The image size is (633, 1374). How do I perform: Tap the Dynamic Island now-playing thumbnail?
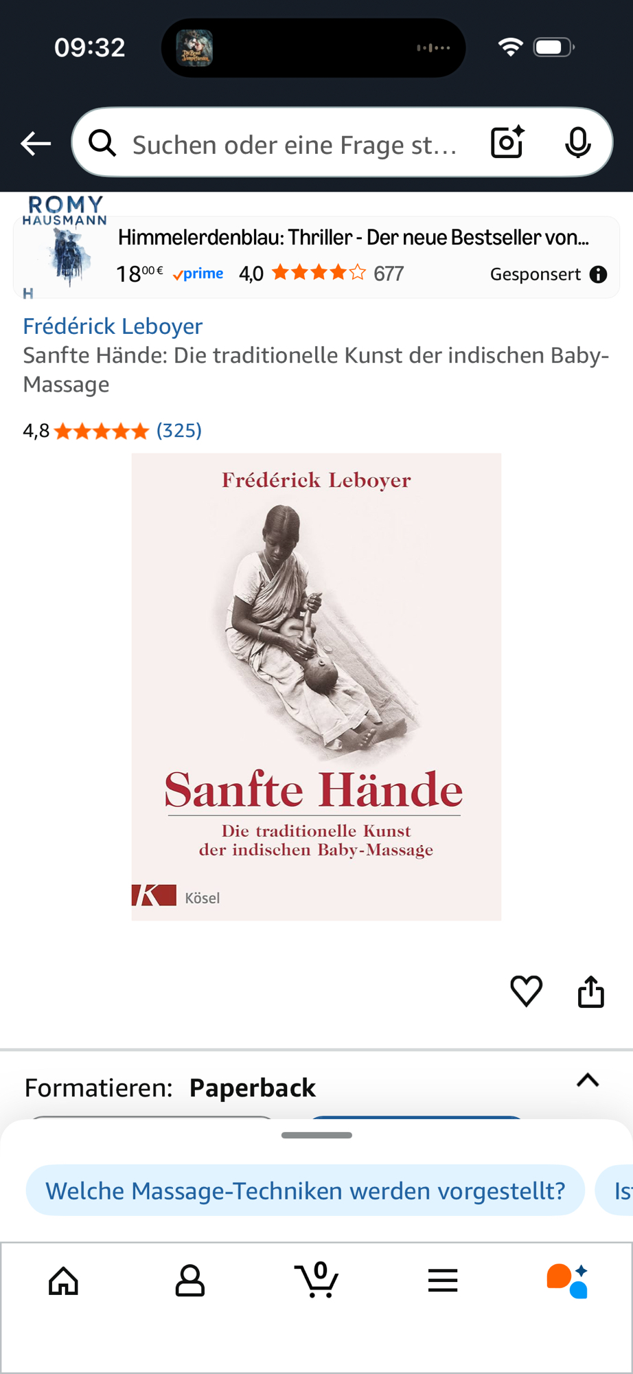pyautogui.click(x=194, y=48)
